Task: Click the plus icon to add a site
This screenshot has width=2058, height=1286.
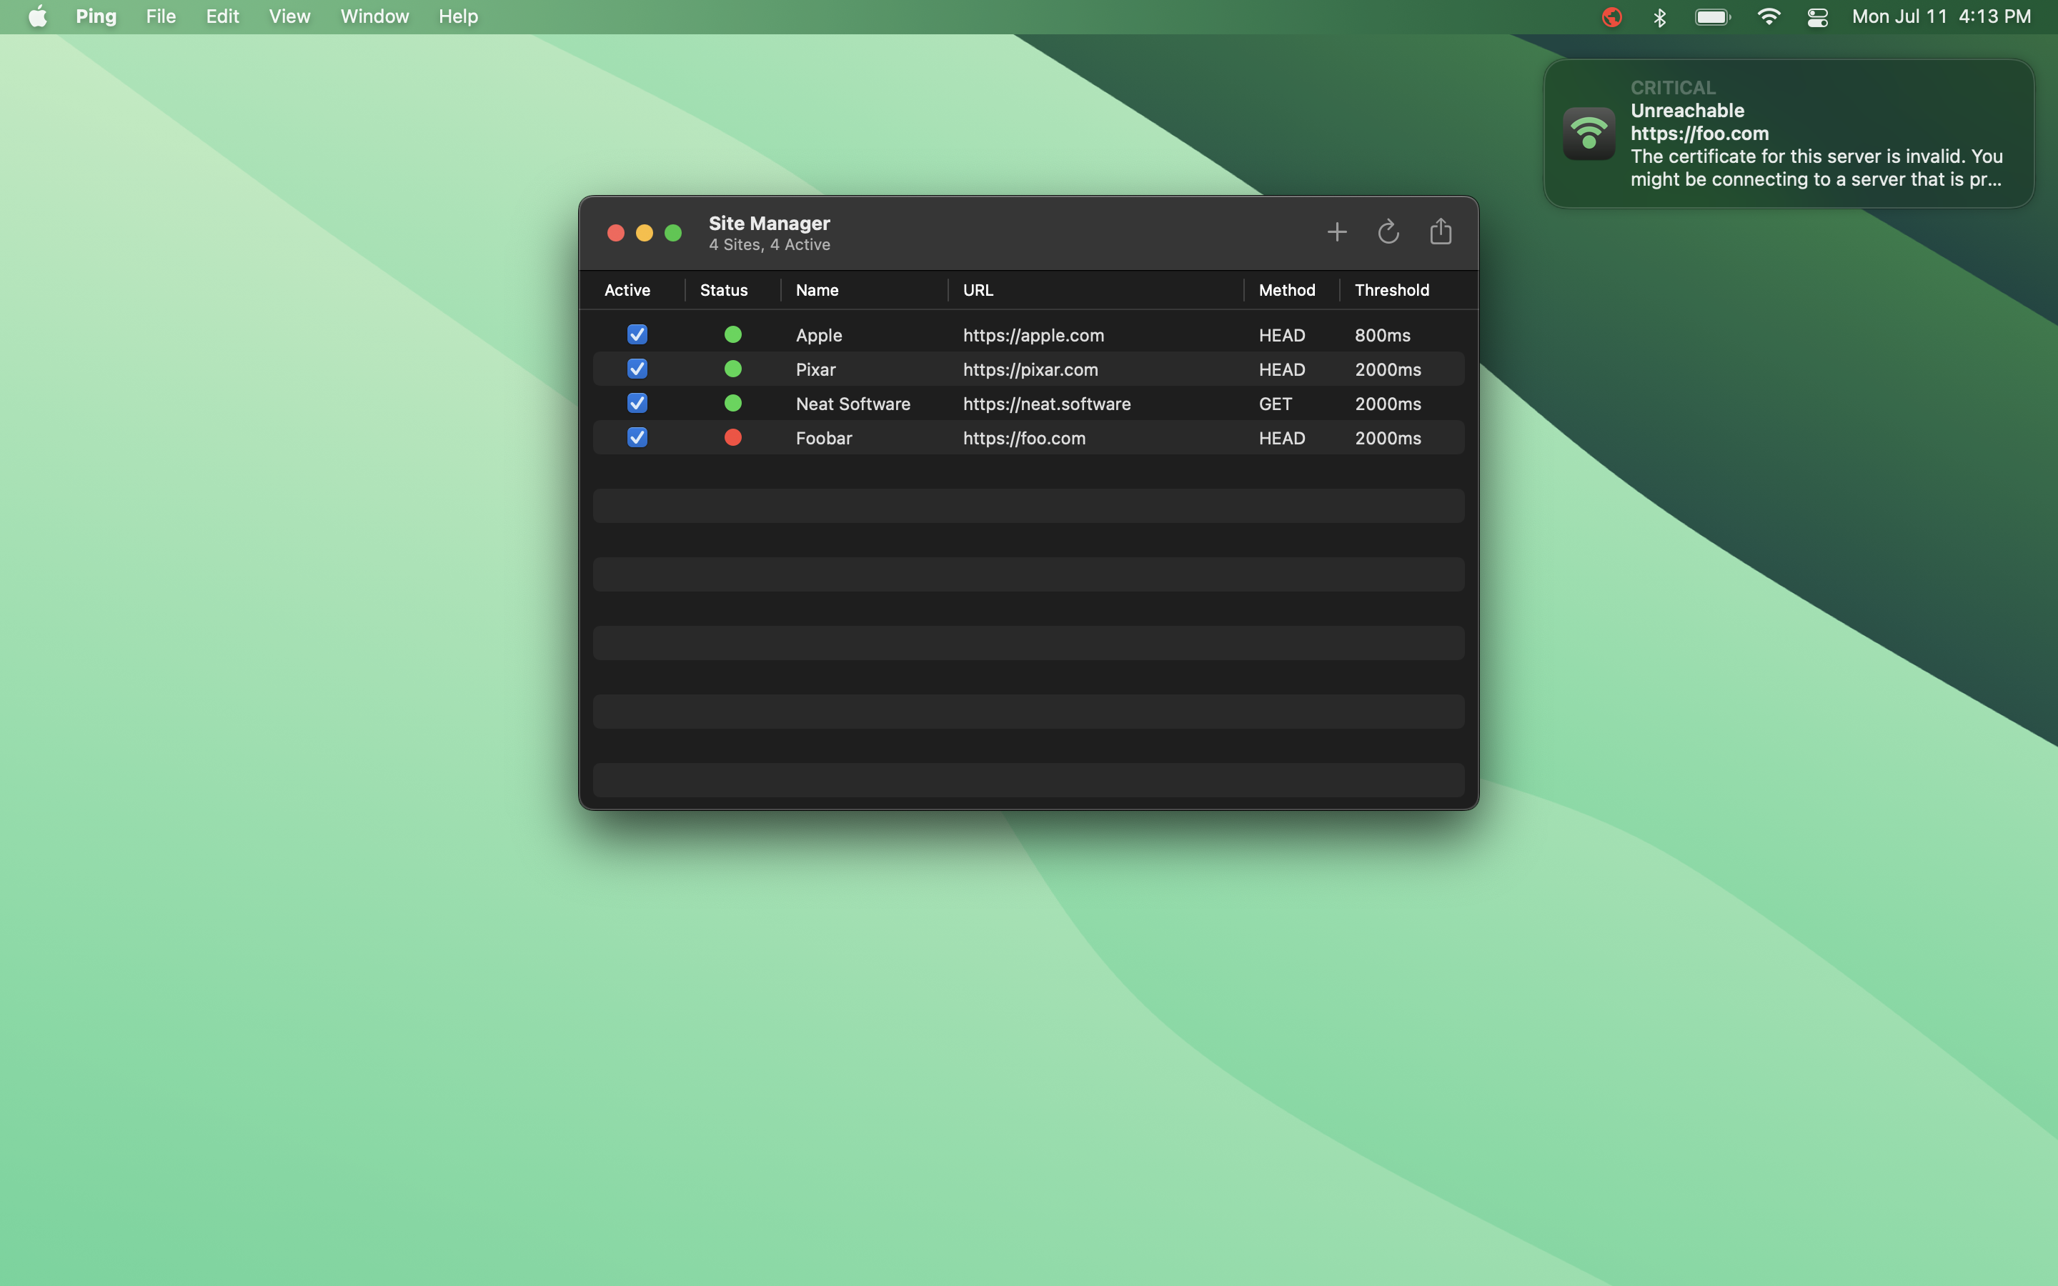Action: 1336,232
